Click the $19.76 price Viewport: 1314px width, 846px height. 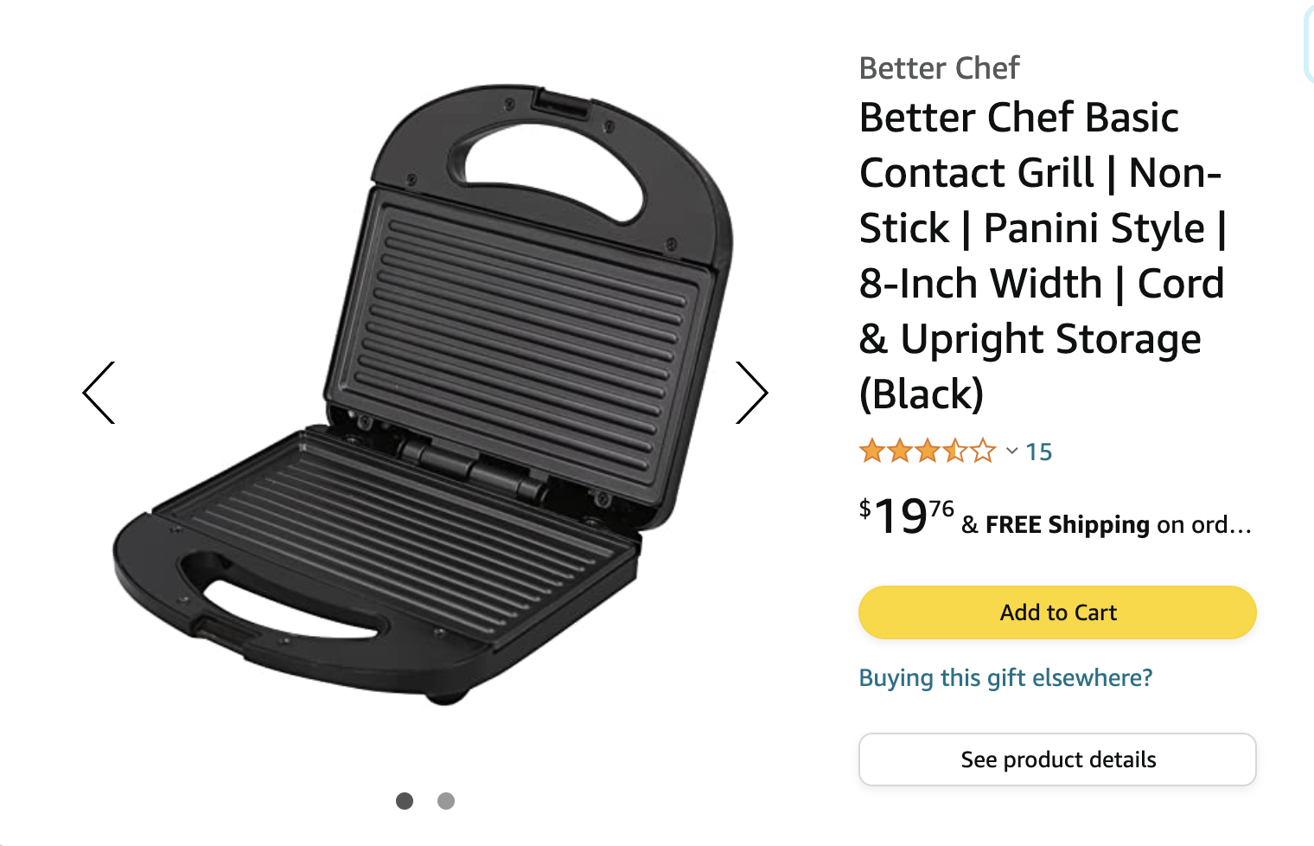[906, 516]
